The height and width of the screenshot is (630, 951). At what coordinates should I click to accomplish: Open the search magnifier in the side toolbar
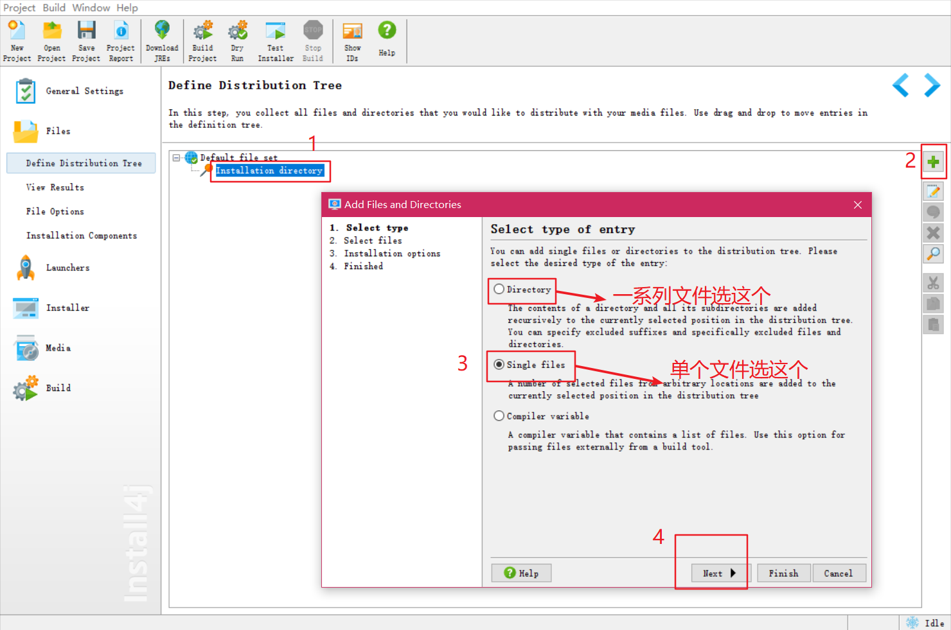point(934,254)
